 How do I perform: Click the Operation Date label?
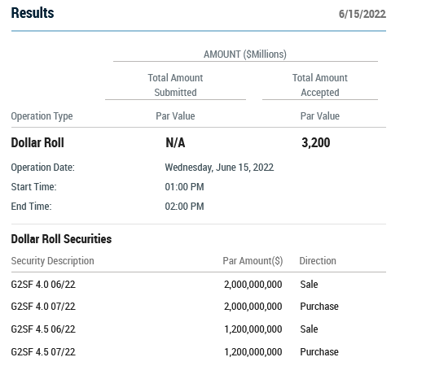42,168
